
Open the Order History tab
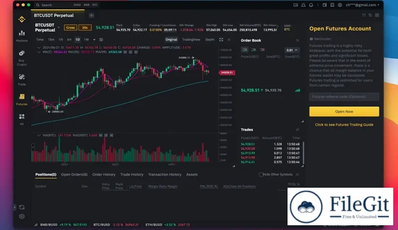(x=104, y=174)
